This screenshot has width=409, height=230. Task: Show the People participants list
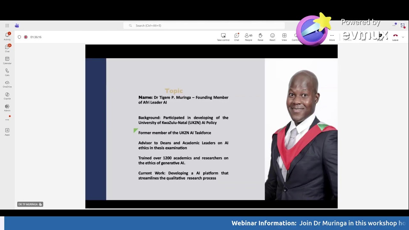[x=248, y=37]
